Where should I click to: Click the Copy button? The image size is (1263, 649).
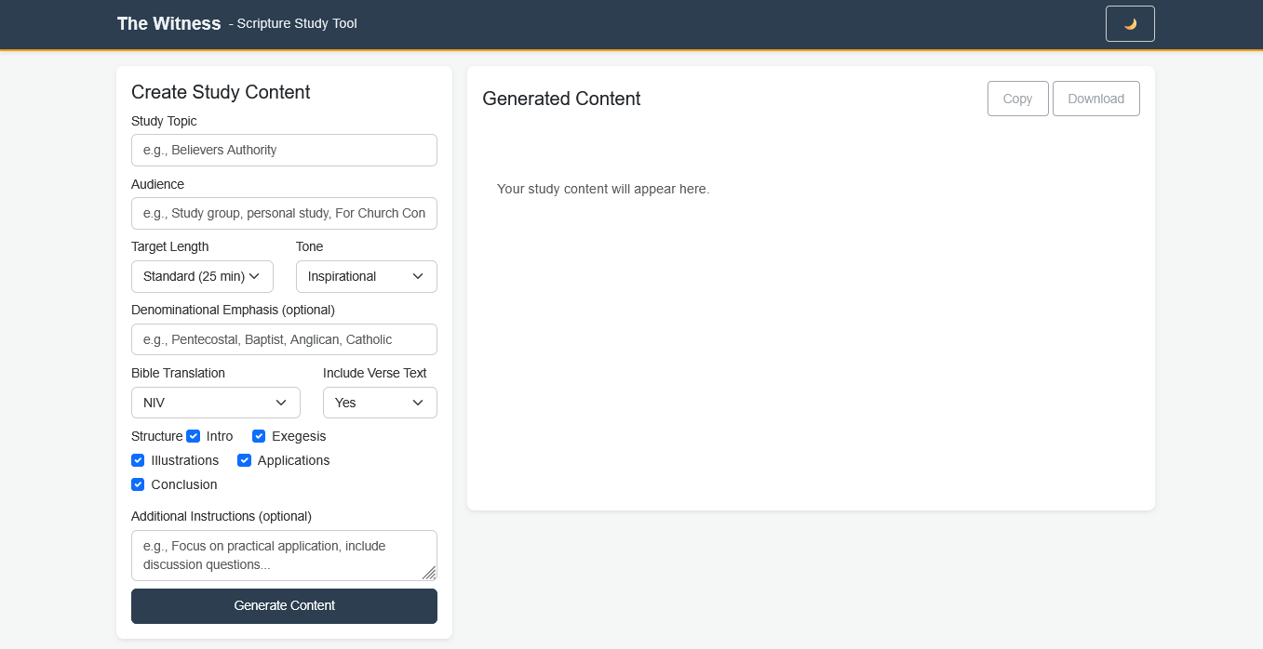click(1017, 99)
